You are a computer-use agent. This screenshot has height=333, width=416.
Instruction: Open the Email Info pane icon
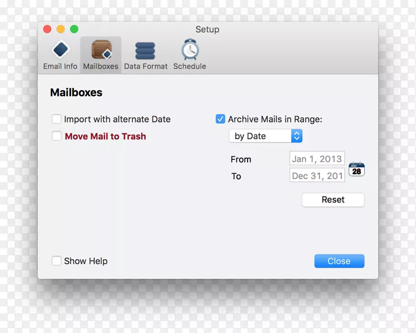[60, 50]
